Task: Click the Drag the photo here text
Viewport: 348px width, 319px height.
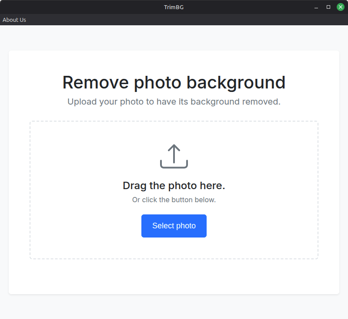Action: coord(174,185)
